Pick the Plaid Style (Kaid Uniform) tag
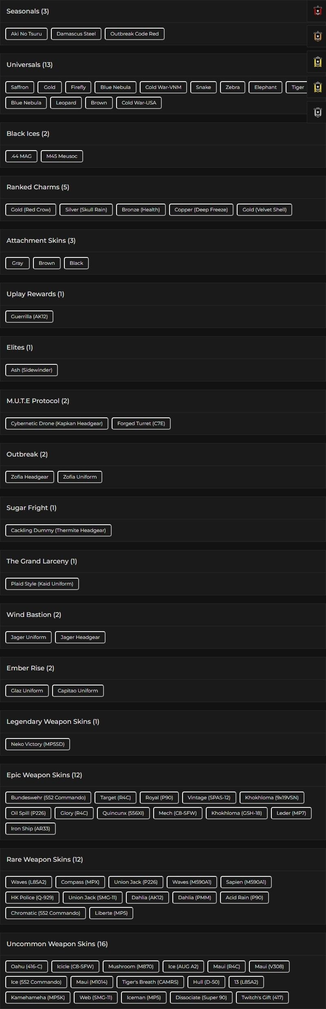The width and height of the screenshot is (326, 1009). (42, 584)
